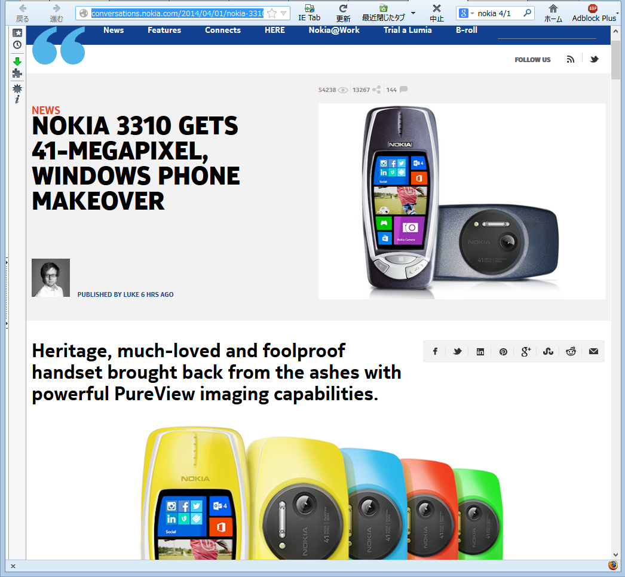Go back with the 戻る arrow button
The width and height of the screenshot is (625, 577).
click(x=22, y=13)
